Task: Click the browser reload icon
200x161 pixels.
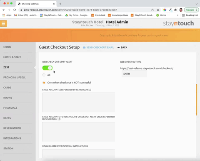Action: [15, 10]
